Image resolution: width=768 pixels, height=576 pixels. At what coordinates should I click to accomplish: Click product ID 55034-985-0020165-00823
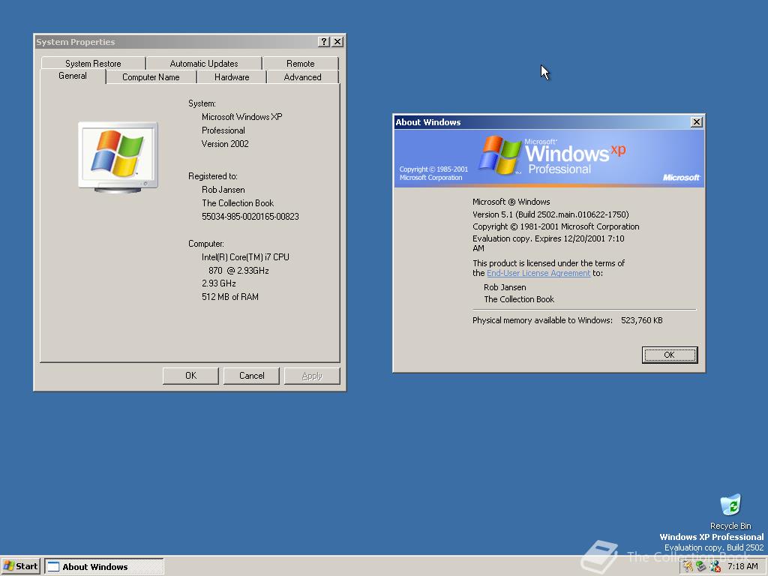click(x=250, y=217)
